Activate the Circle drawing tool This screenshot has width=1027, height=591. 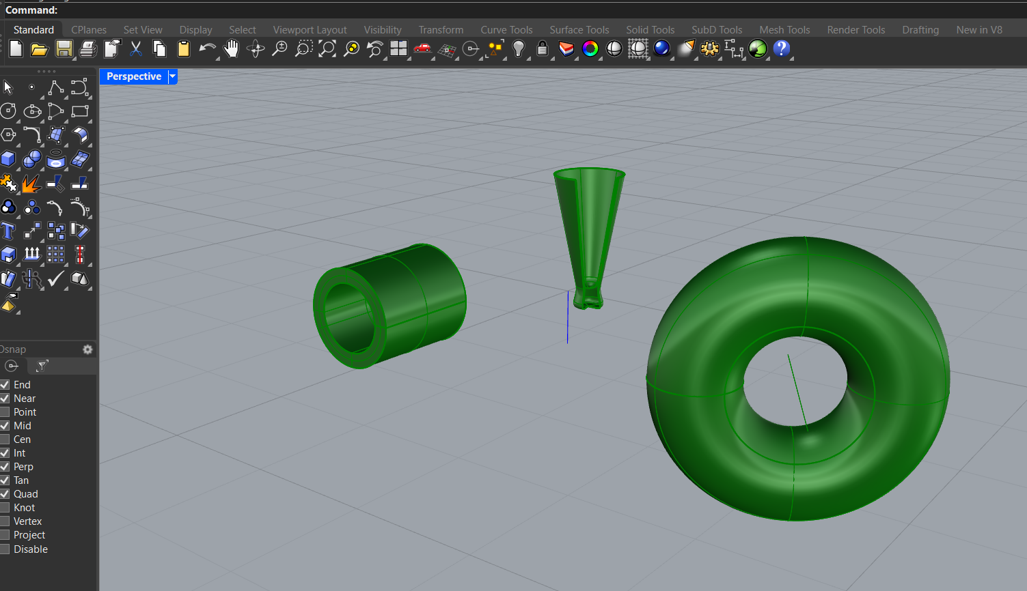coord(9,111)
